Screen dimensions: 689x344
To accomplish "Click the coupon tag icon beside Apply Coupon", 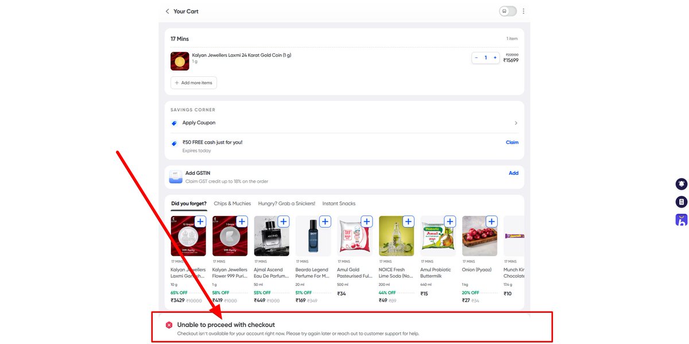I will 174,123.
